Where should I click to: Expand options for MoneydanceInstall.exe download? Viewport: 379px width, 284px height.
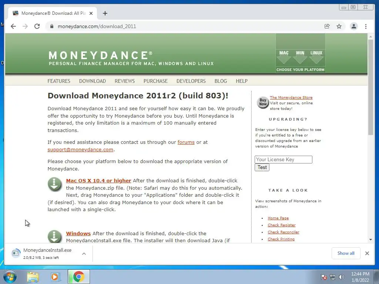click(84, 254)
